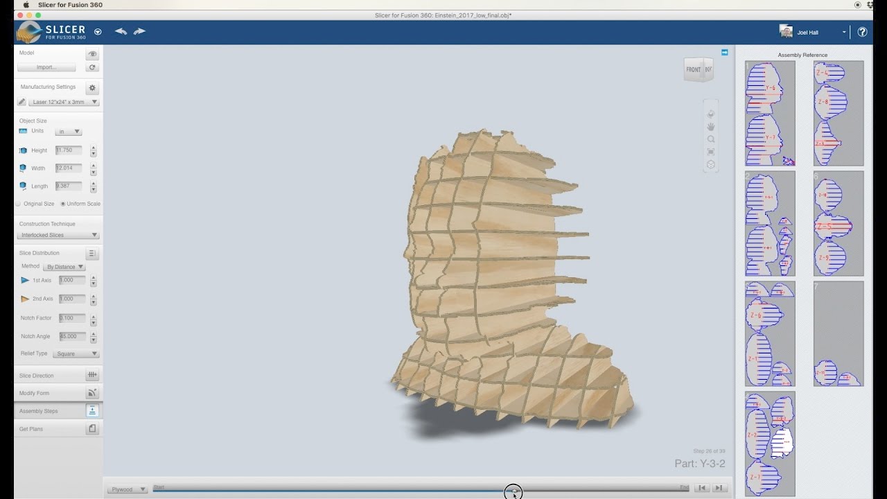Click the undo arrow in header

click(121, 31)
